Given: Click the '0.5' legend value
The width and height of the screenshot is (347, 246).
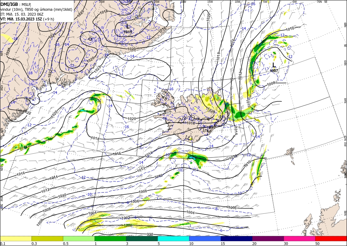Looking at the screenshot, I should pos(65,244).
